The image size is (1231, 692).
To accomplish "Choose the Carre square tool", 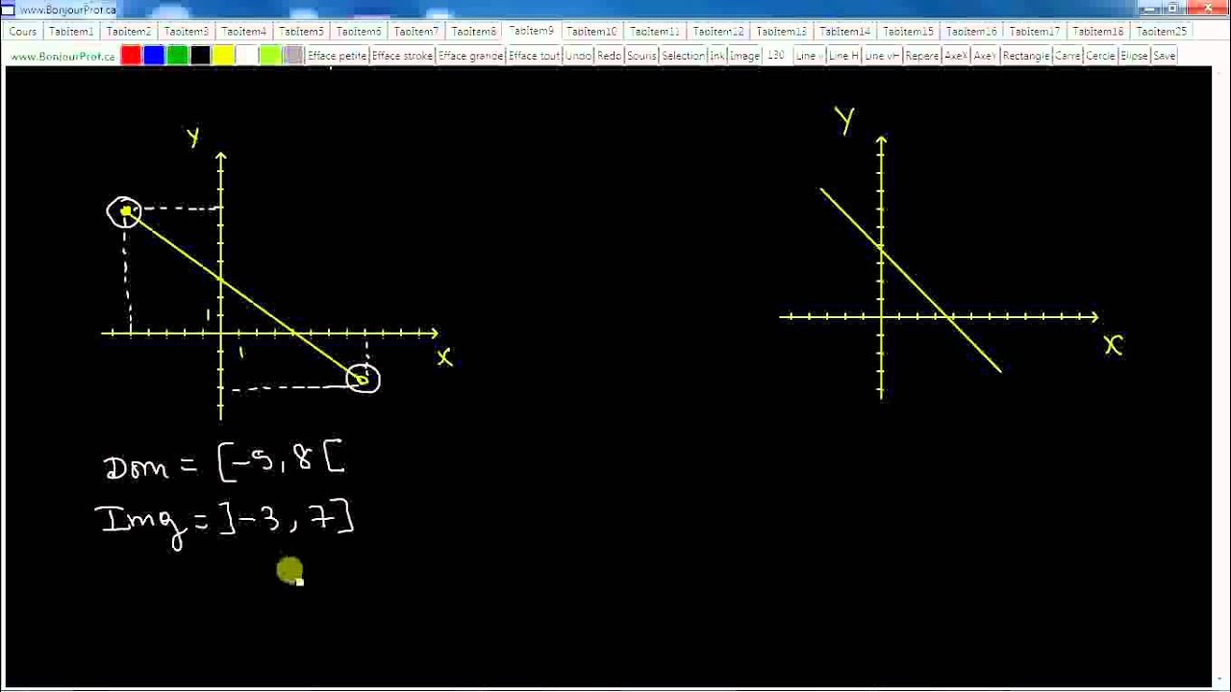I will click(1068, 56).
